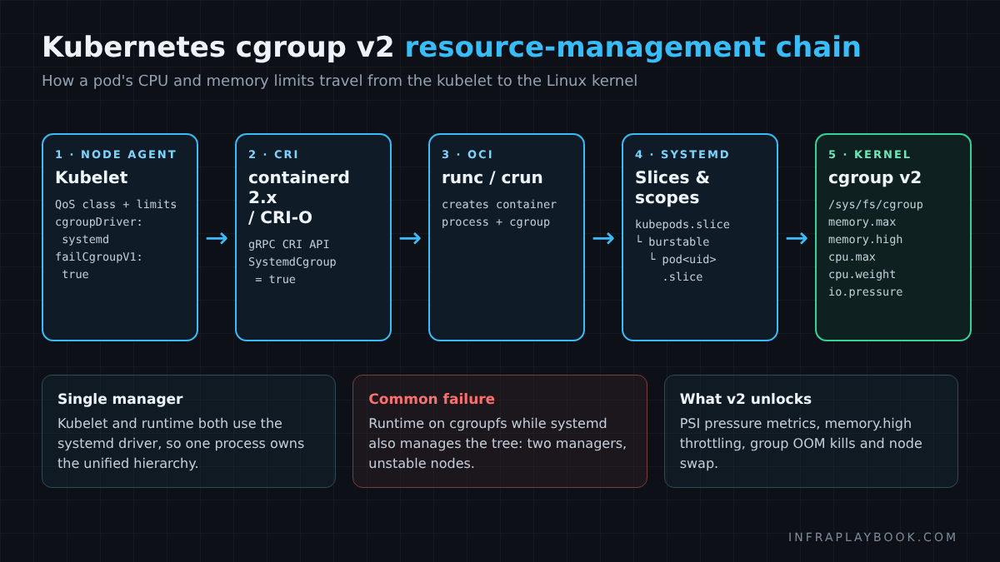Click the red "Common failure" heading
1000x562 pixels.
(x=432, y=399)
